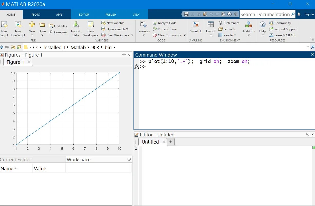Open the Open Variable dropdown

click(x=115, y=29)
